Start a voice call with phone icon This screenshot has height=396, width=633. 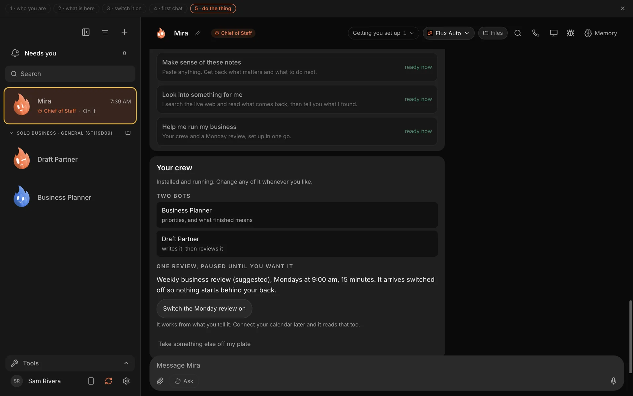536,33
